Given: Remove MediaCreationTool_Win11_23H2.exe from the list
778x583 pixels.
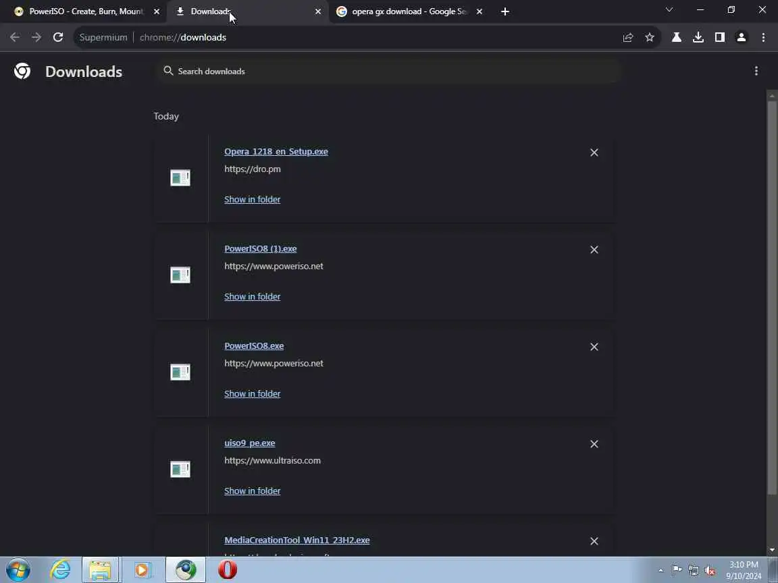Looking at the screenshot, I should [x=594, y=541].
